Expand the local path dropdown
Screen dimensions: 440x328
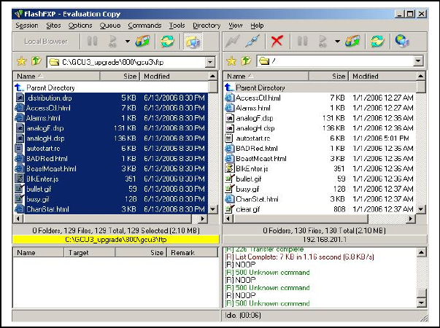(x=210, y=62)
